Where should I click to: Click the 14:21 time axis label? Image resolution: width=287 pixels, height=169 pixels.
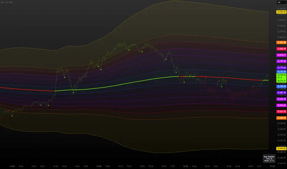coord(42,167)
